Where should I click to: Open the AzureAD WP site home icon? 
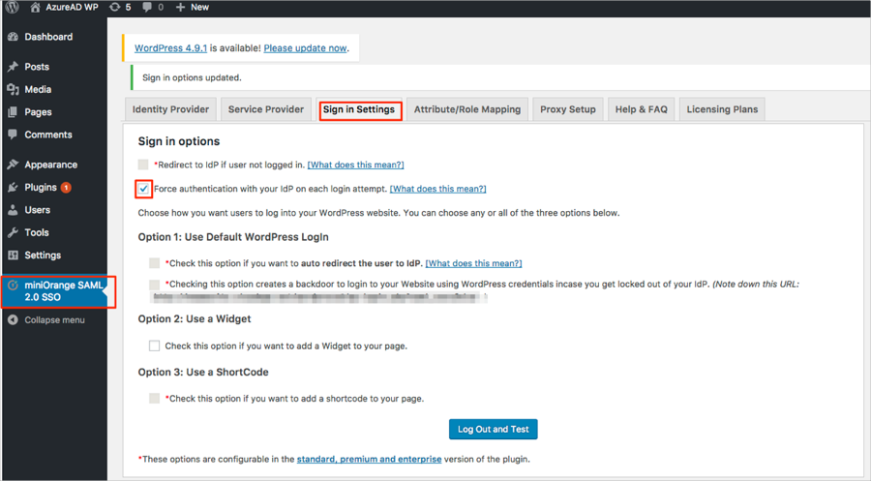36,8
